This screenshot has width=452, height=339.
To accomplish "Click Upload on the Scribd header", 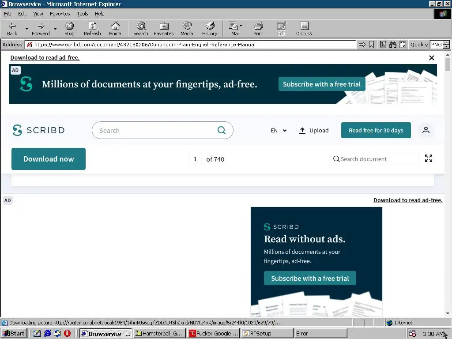I will [x=314, y=130].
